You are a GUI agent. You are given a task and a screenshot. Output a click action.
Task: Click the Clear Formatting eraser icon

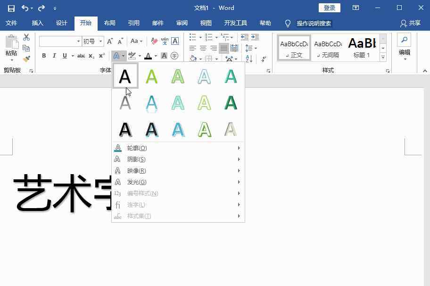(154, 42)
